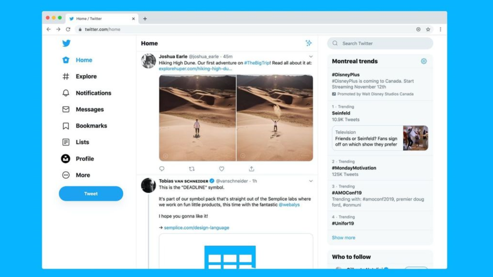Click the Search Twitter field
Screen dimensions: 493x277
pyautogui.click(x=380, y=43)
